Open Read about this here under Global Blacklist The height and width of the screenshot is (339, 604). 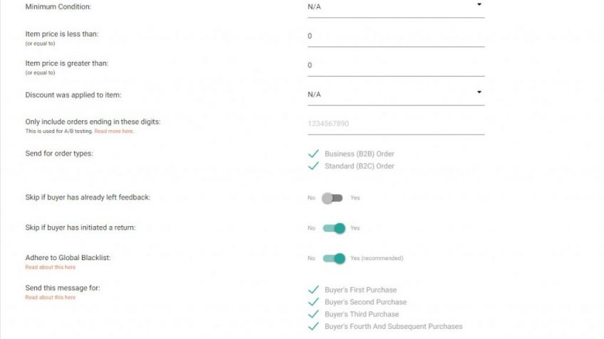(x=51, y=267)
